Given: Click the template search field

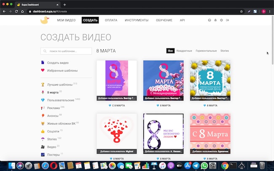Looking at the screenshot, I should (66, 51).
